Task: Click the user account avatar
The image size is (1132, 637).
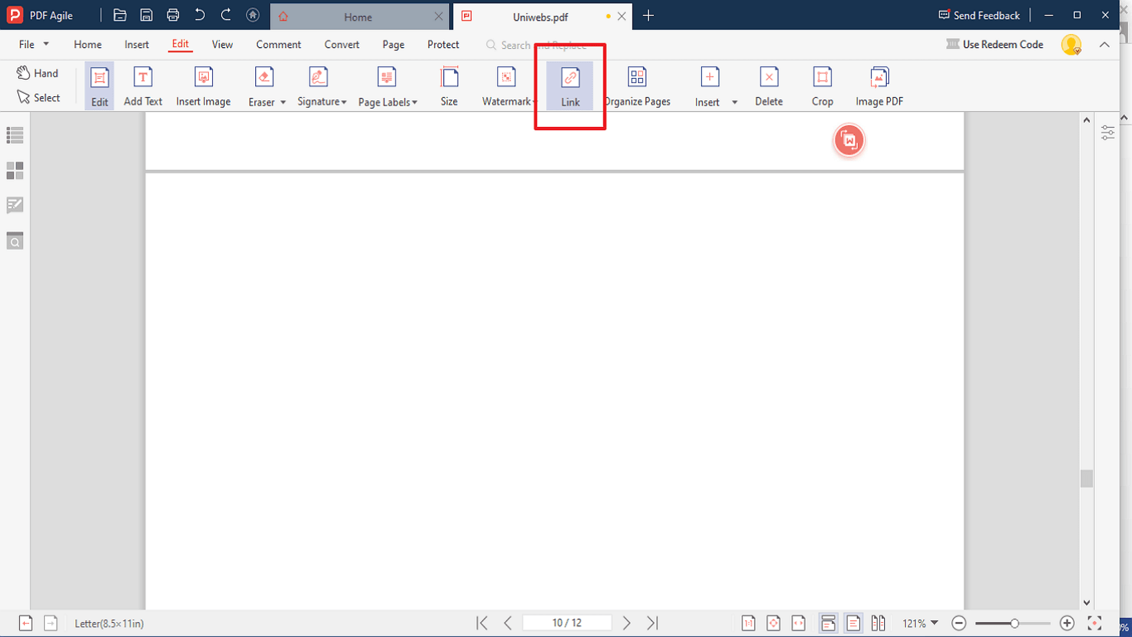Action: (x=1071, y=45)
